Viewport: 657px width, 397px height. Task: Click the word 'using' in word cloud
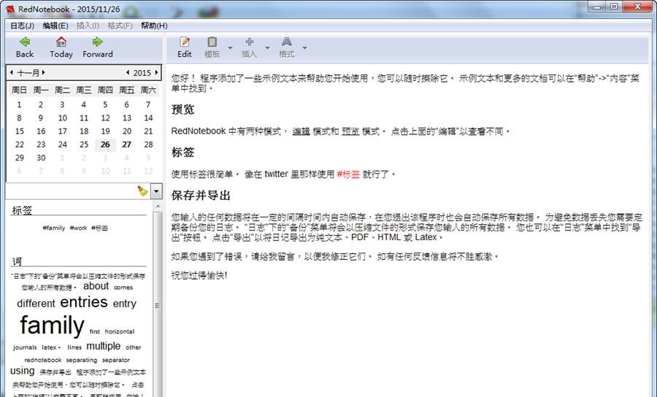pos(22,371)
